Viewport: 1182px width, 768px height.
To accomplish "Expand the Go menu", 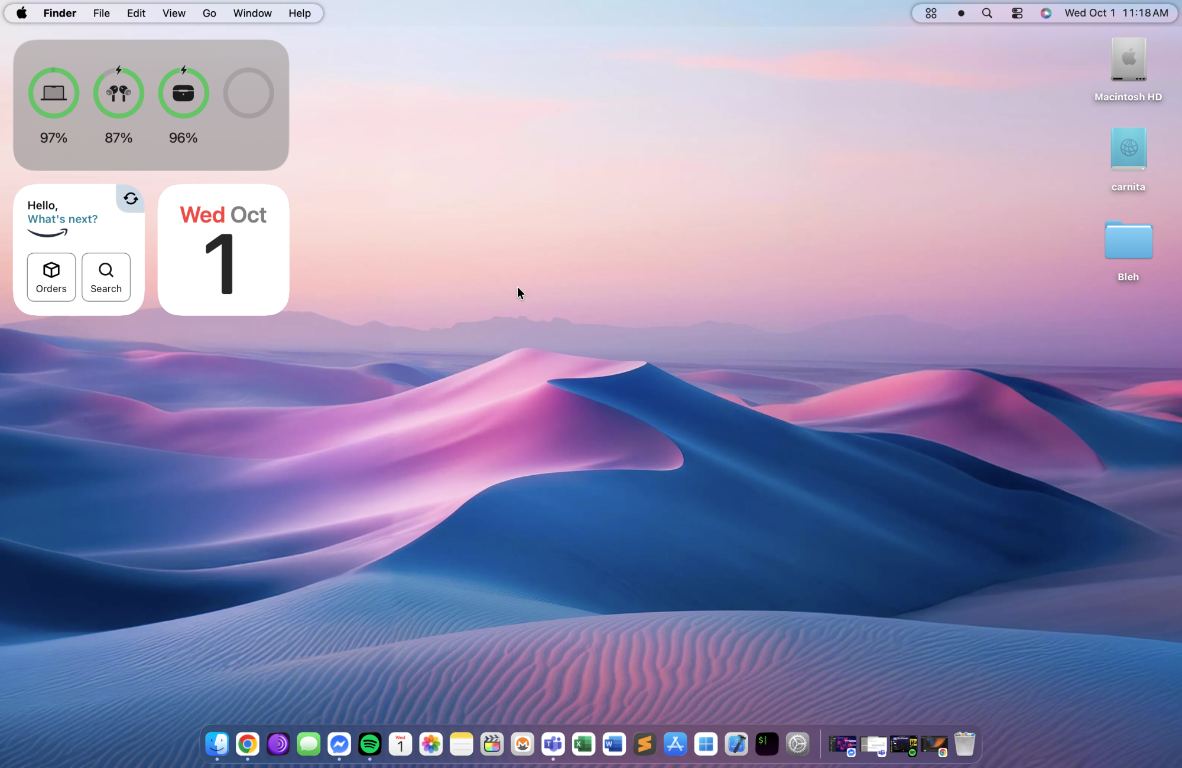I will 209,13.
